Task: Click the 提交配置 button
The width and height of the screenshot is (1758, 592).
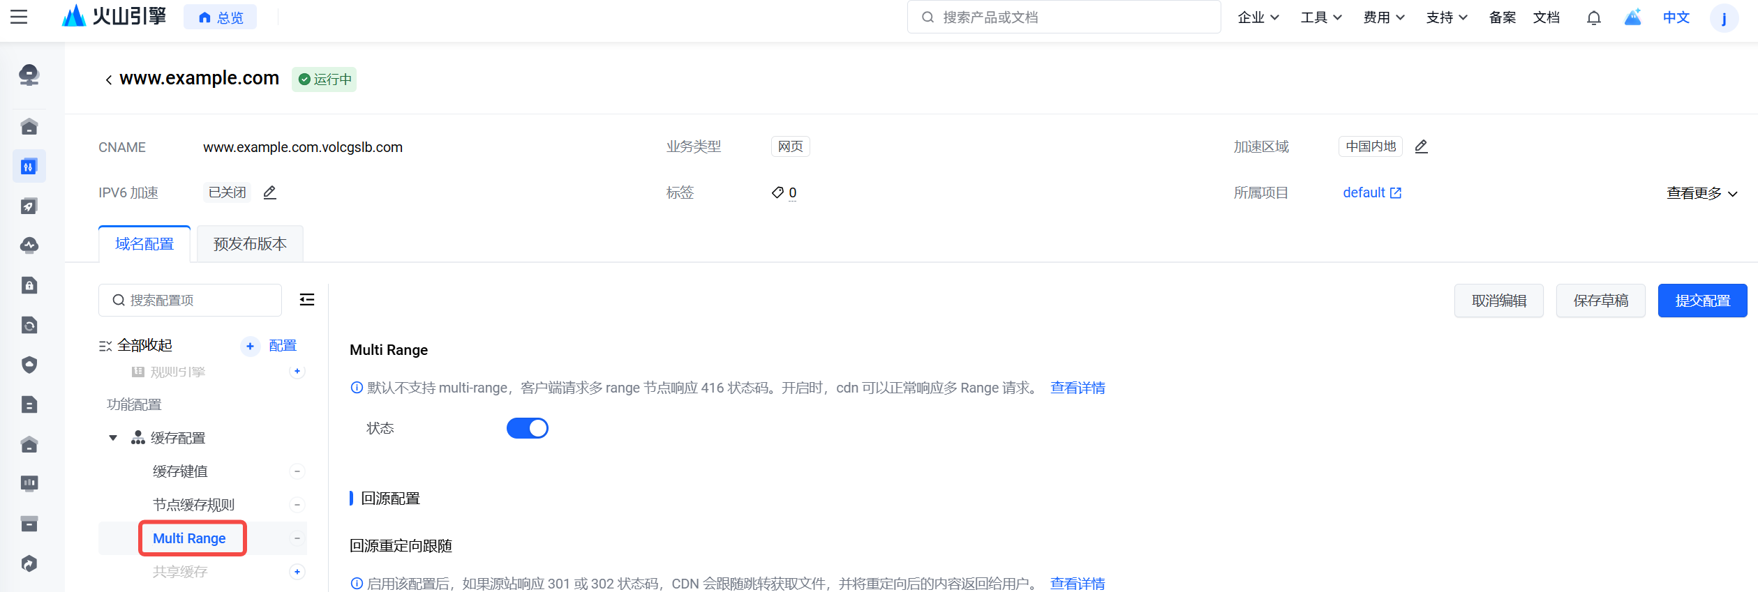Action: point(1703,301)
